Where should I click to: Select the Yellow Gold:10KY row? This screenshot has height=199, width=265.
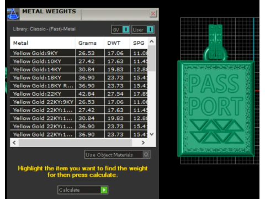tap(79, 61)
